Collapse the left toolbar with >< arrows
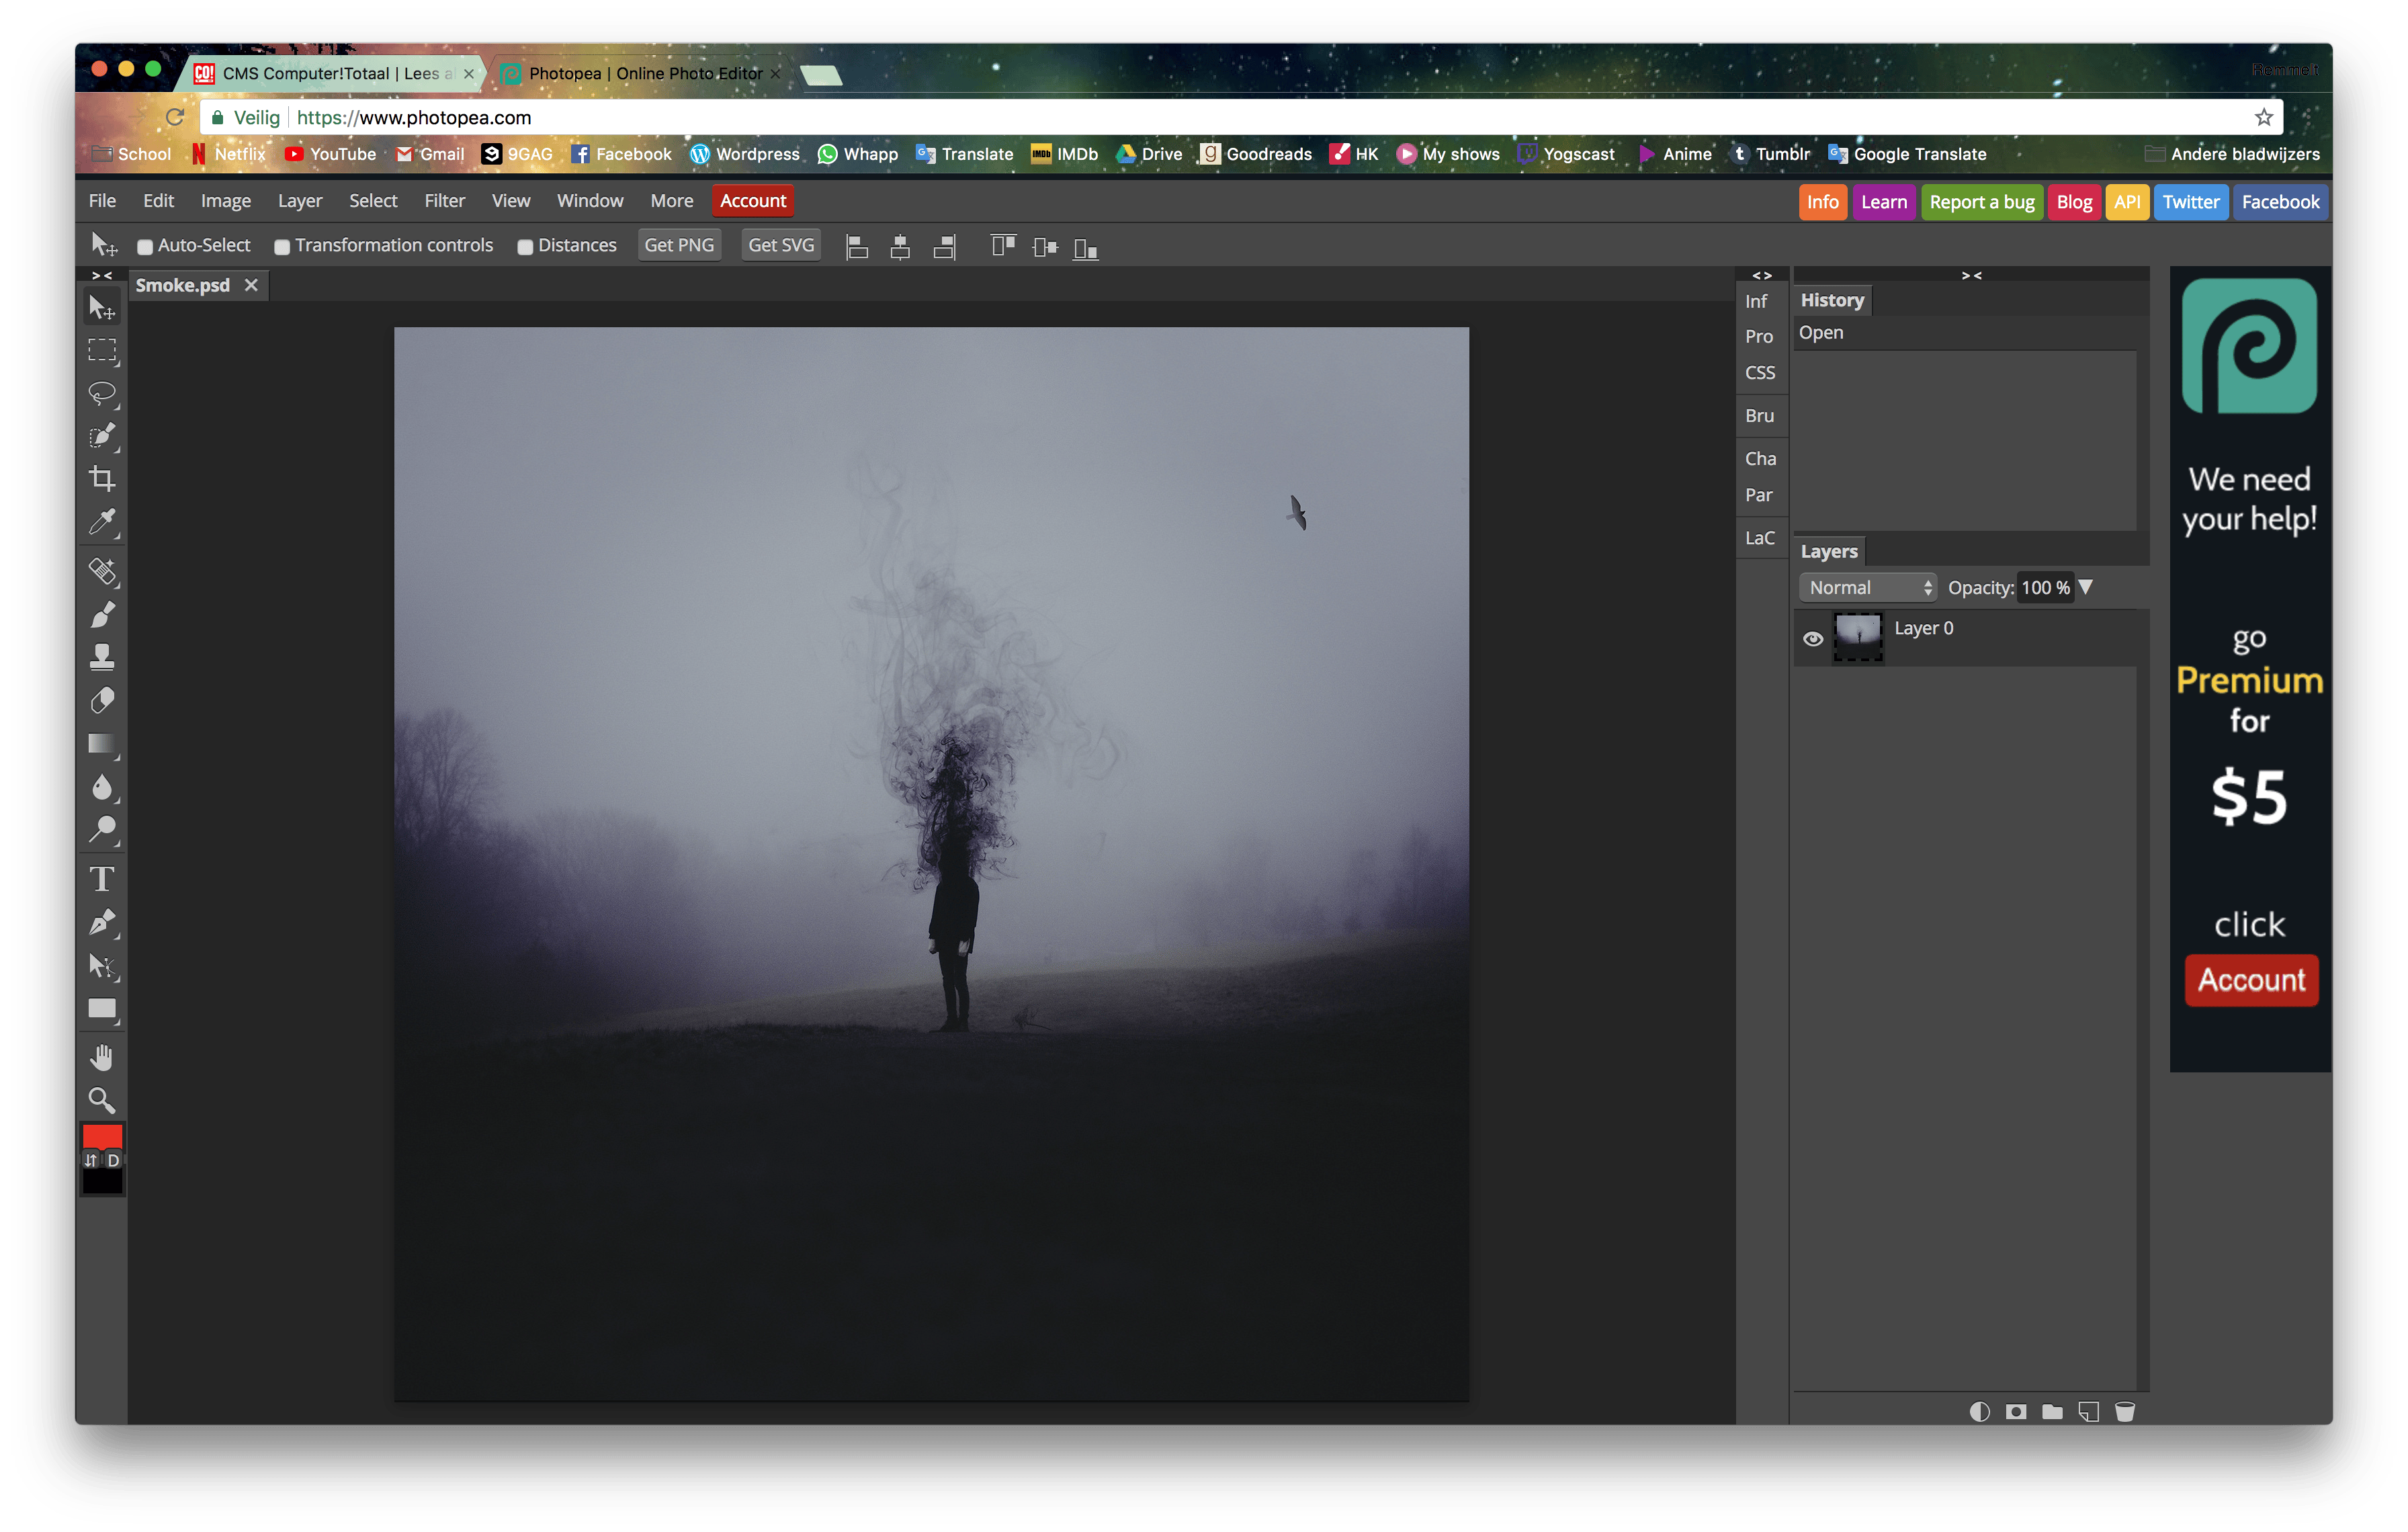 coord(102,275)
